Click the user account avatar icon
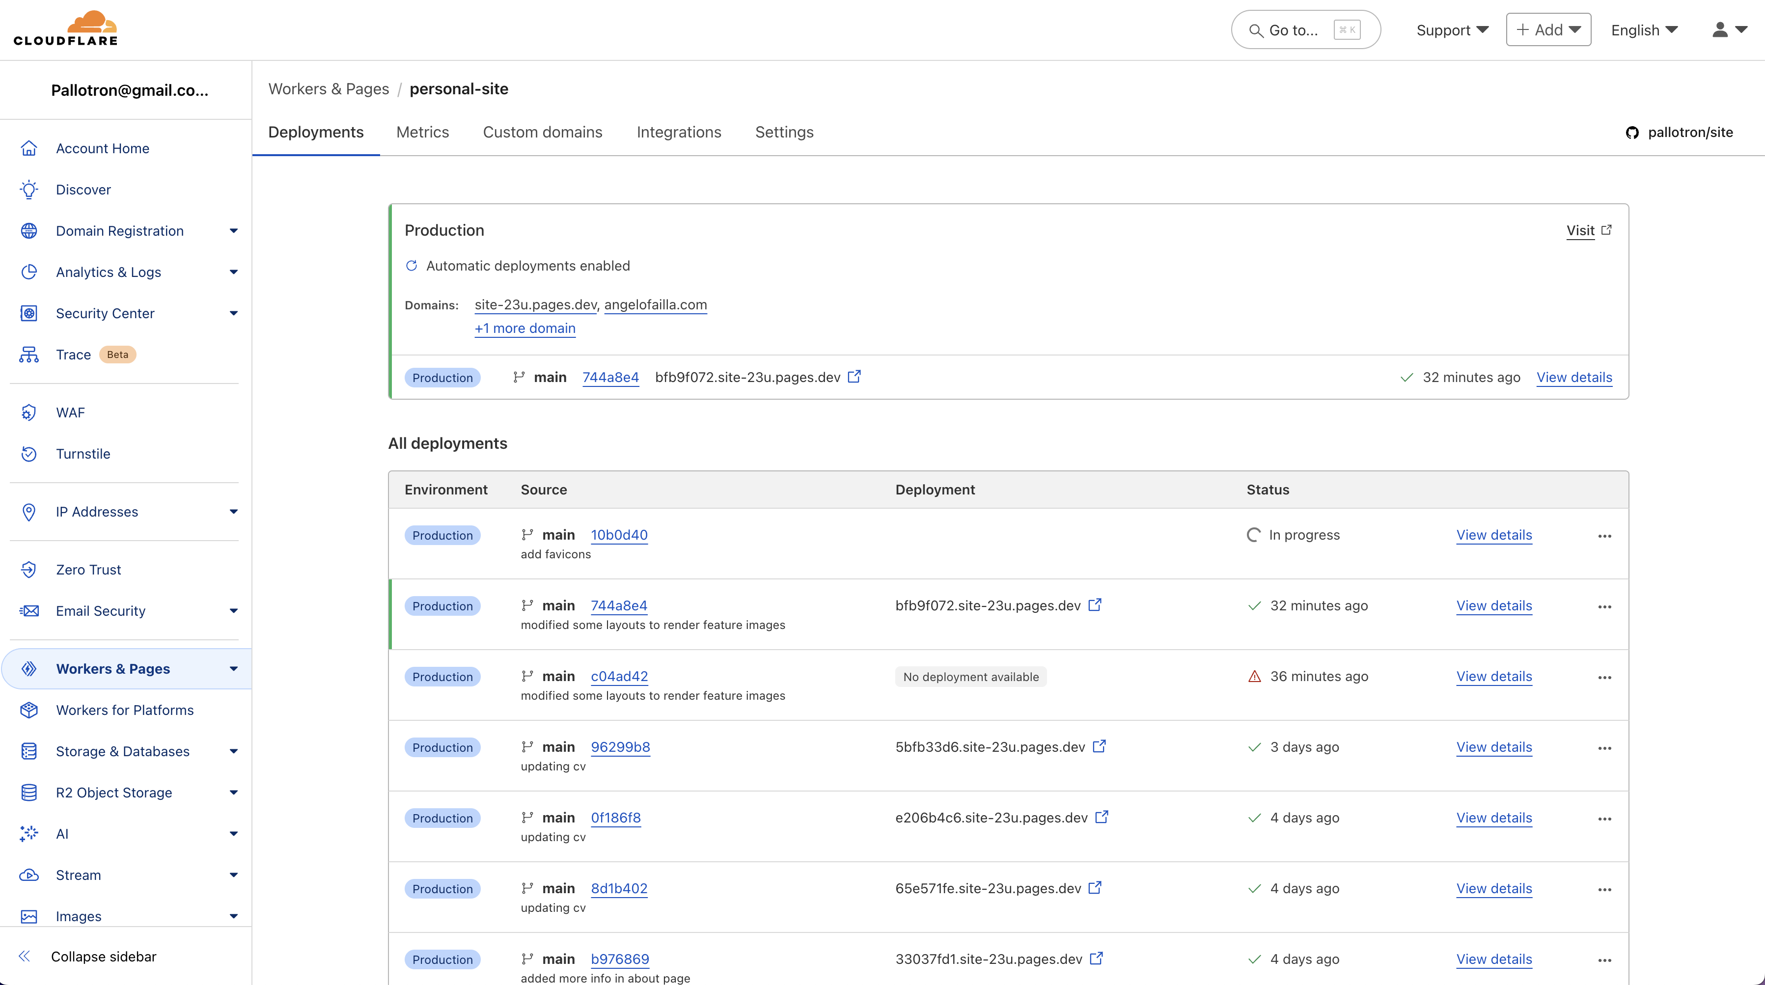 pyautogui.click(x=1720, y=29)
